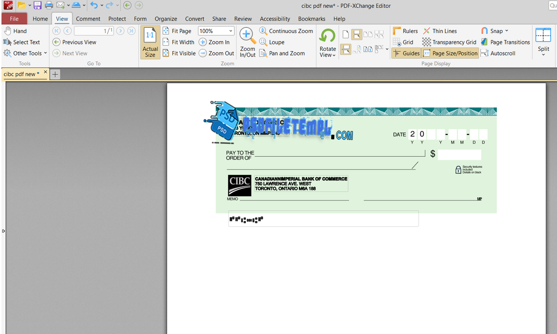Go to the previous page icon
The height and width of the screenshot is (334, 557).
coord(67,31)
